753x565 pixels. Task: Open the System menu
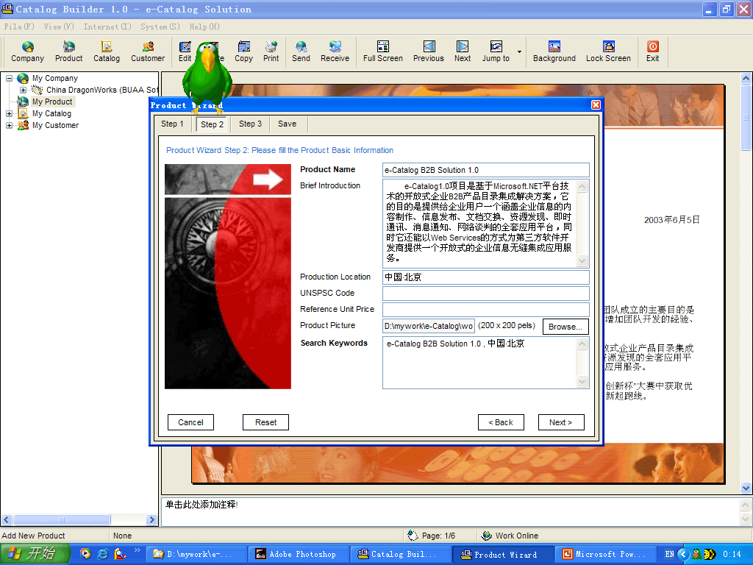(x=160, y=26)
